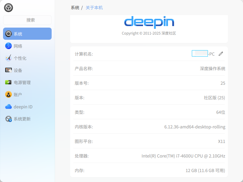Select 系统更新 in the sidebar
Viewport: 243px width, 182px height.
tap(27, 119)
